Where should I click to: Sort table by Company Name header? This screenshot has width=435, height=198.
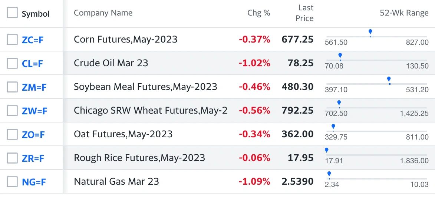pos(103,13)
